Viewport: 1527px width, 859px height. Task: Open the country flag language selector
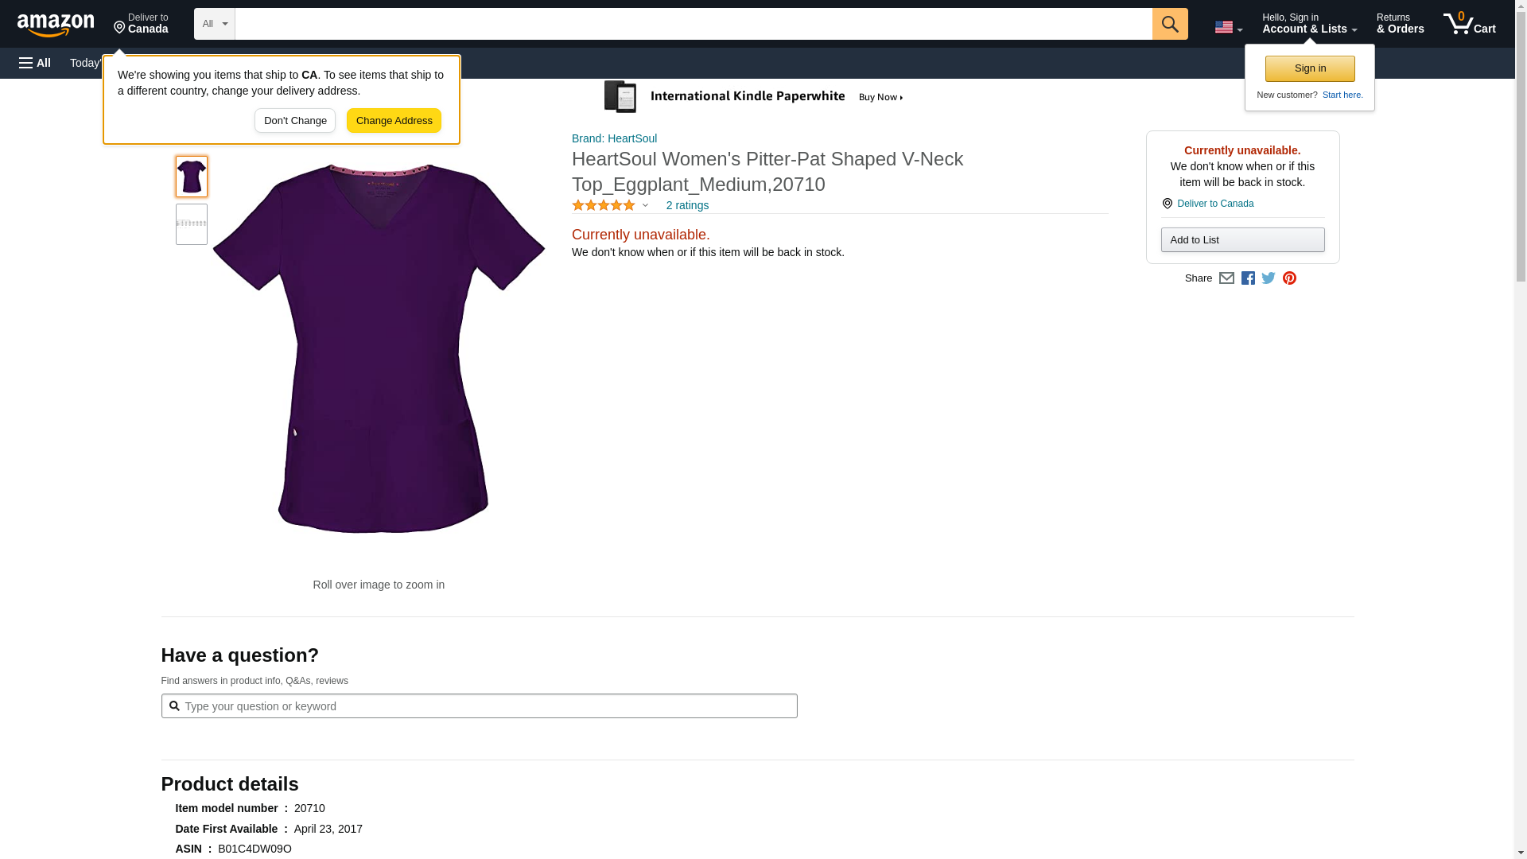click(x=1228, y=27)
